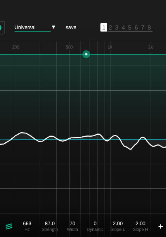The height and width of the screenshot is (237, 166).
Task: Click the Width value of 70
Action: tap(72, 223)
